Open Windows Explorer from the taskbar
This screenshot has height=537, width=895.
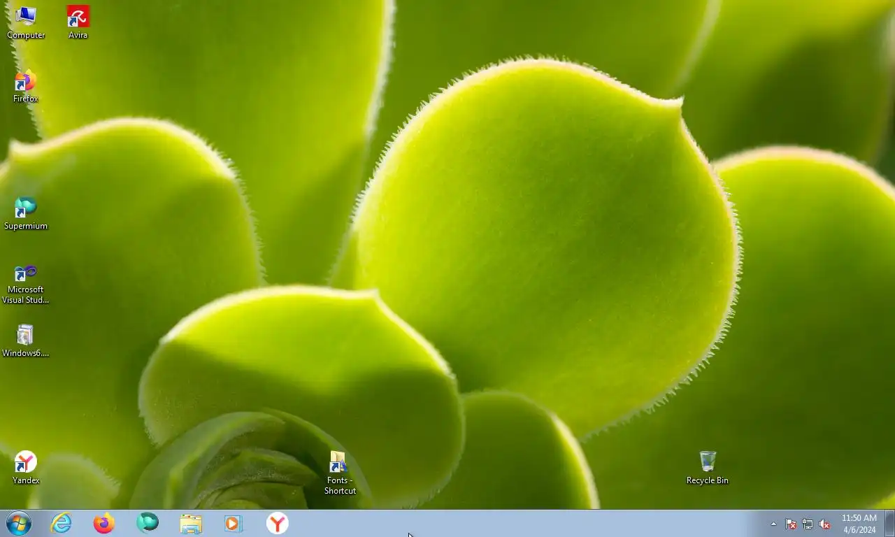pos(191,523)
